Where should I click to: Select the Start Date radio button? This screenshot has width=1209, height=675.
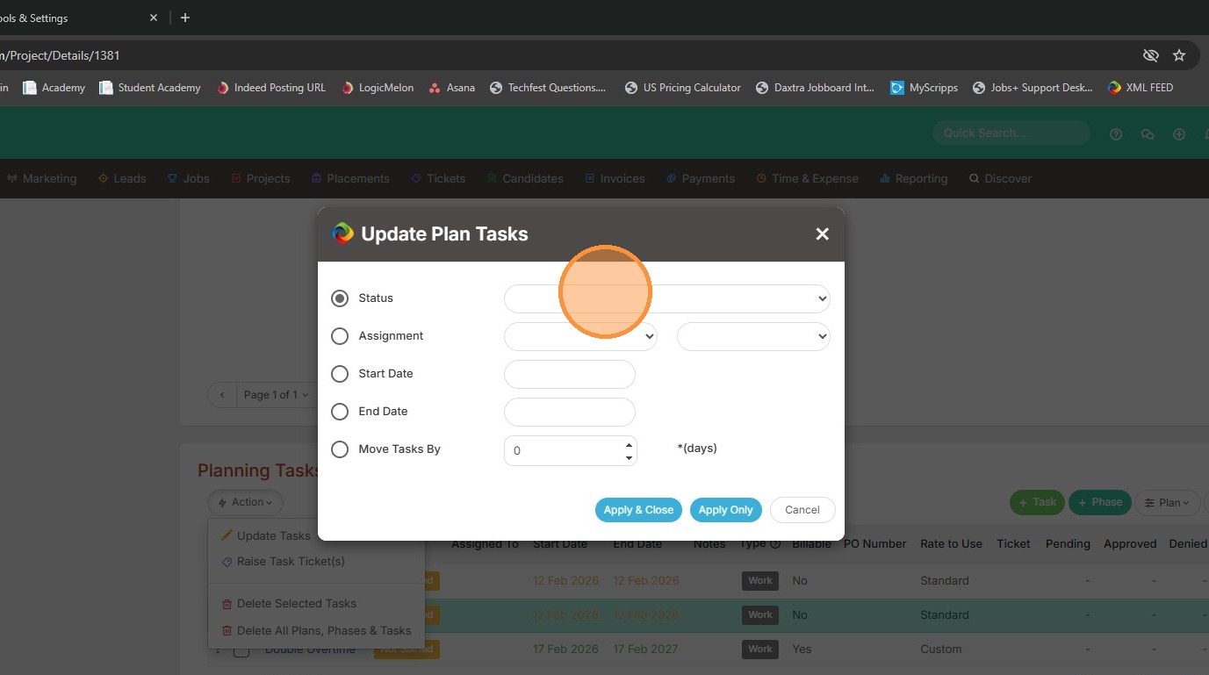340,374
